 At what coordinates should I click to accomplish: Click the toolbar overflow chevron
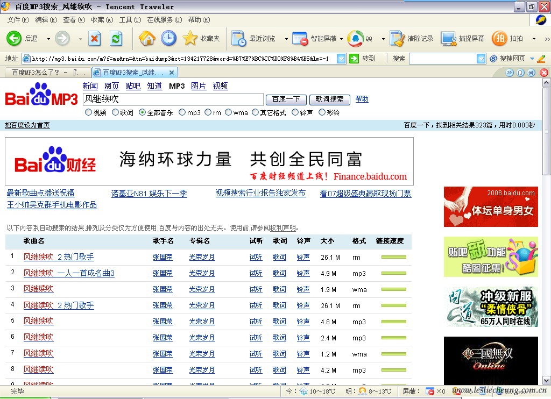547,39
